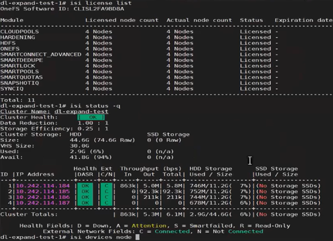Click the SNAPSHOTIQ module name
Image resolution: width=333 pixels, height=241 pixels.
(x=20, y=83)
